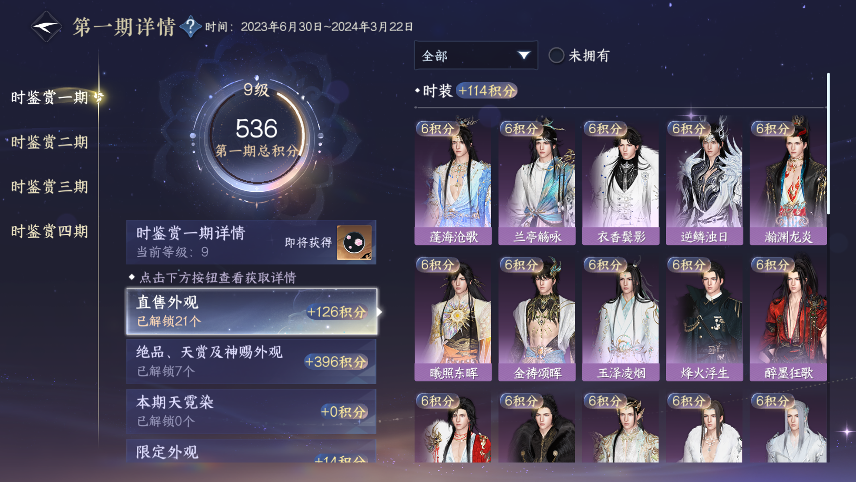Switch to 时鉴赏二期 tab

[x=49, y=142]
